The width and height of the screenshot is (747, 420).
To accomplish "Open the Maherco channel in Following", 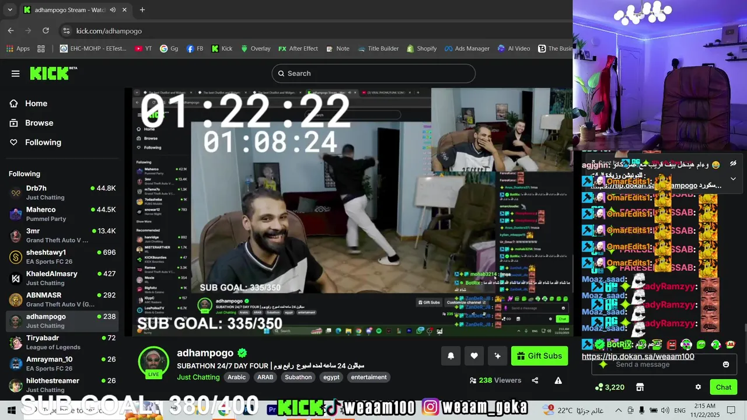I will (x=62, y=214).
